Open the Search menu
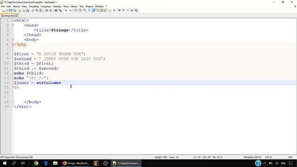 point(16,6)
